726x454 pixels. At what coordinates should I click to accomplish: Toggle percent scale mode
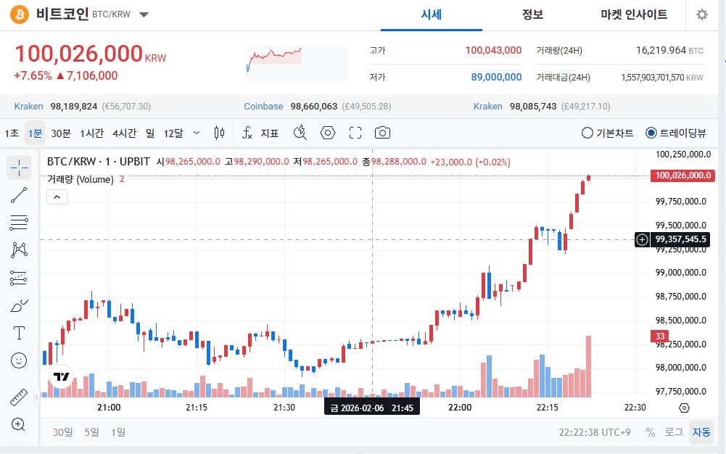coord(650,432)
